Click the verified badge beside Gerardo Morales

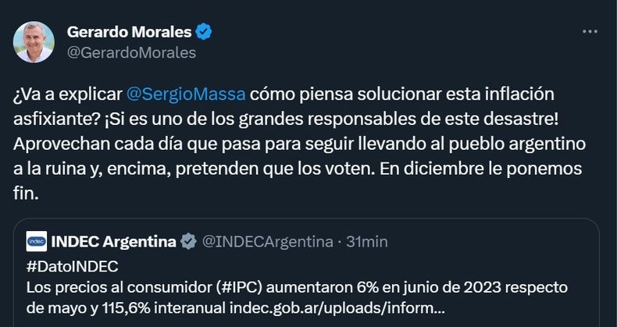[204, 32]
